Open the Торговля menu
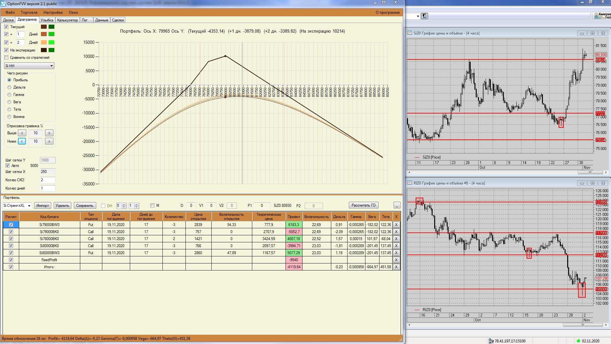Viewport: 611px width, 344px height. coord(29,12)
